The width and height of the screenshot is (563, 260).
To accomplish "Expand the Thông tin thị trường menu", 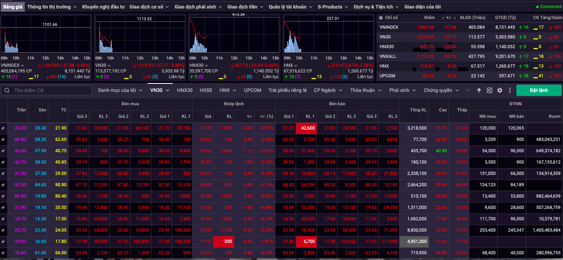I will point(52,7).
